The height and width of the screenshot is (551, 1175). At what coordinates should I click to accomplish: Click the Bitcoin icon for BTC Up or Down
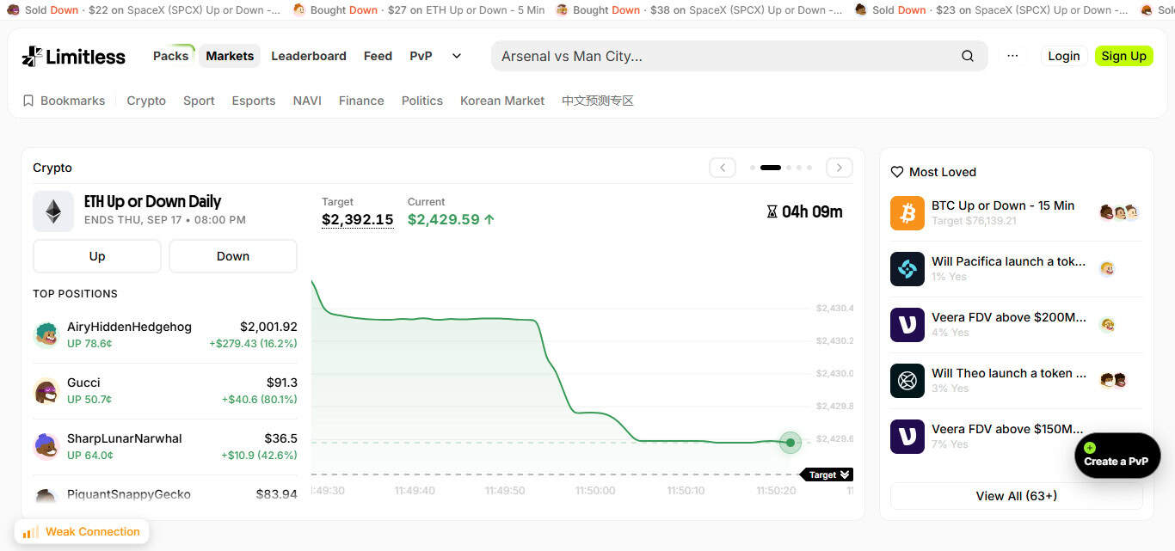[907, 213]
